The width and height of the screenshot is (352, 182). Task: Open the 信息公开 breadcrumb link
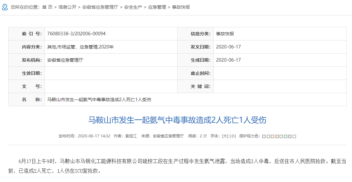67,7
